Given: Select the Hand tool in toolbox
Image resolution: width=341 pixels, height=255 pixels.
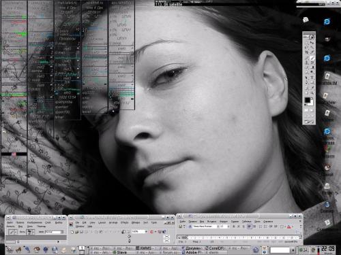Looking at the screenshot, I should [x=306, y=93].
